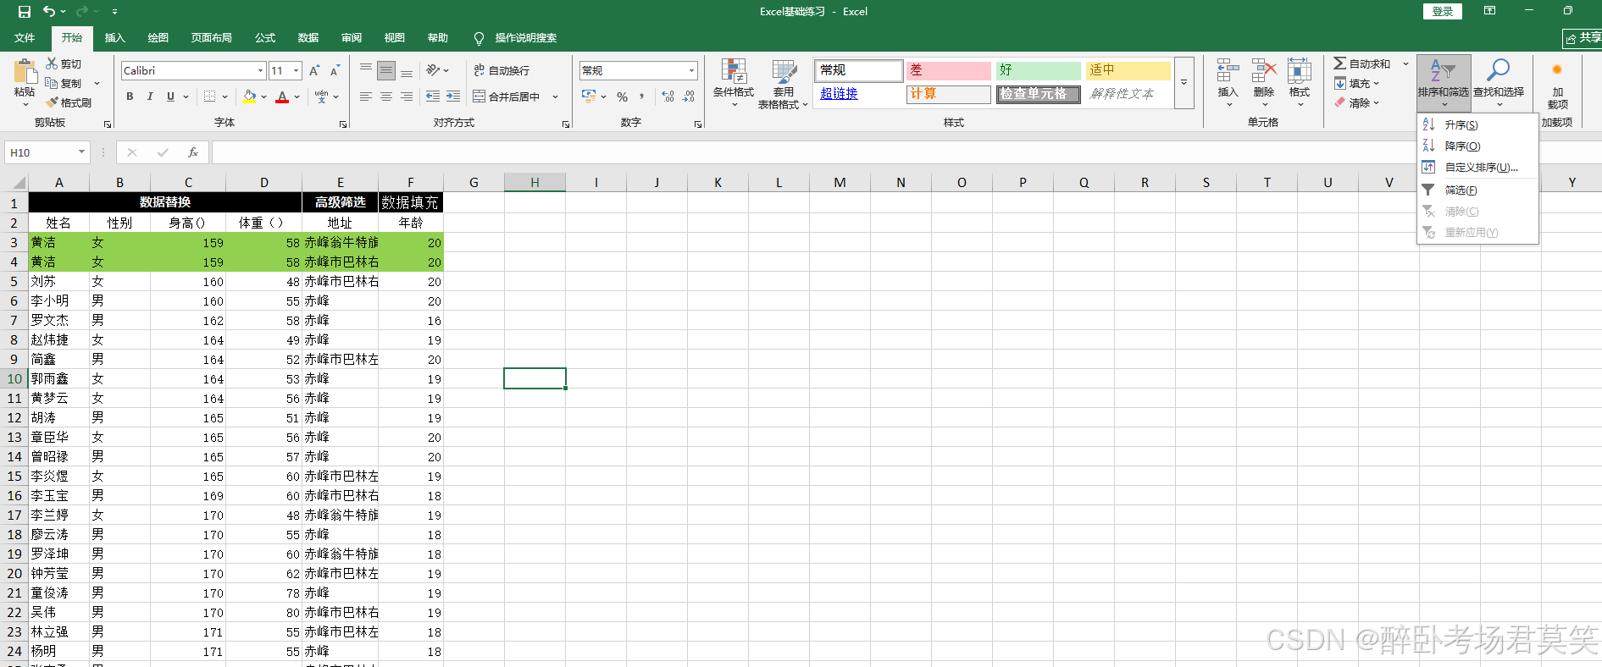Open Conditional Formatting (条件格式)

coord(734,83)
